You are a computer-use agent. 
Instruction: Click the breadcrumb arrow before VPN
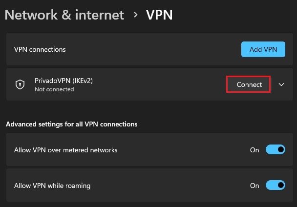tap(135, 15)
